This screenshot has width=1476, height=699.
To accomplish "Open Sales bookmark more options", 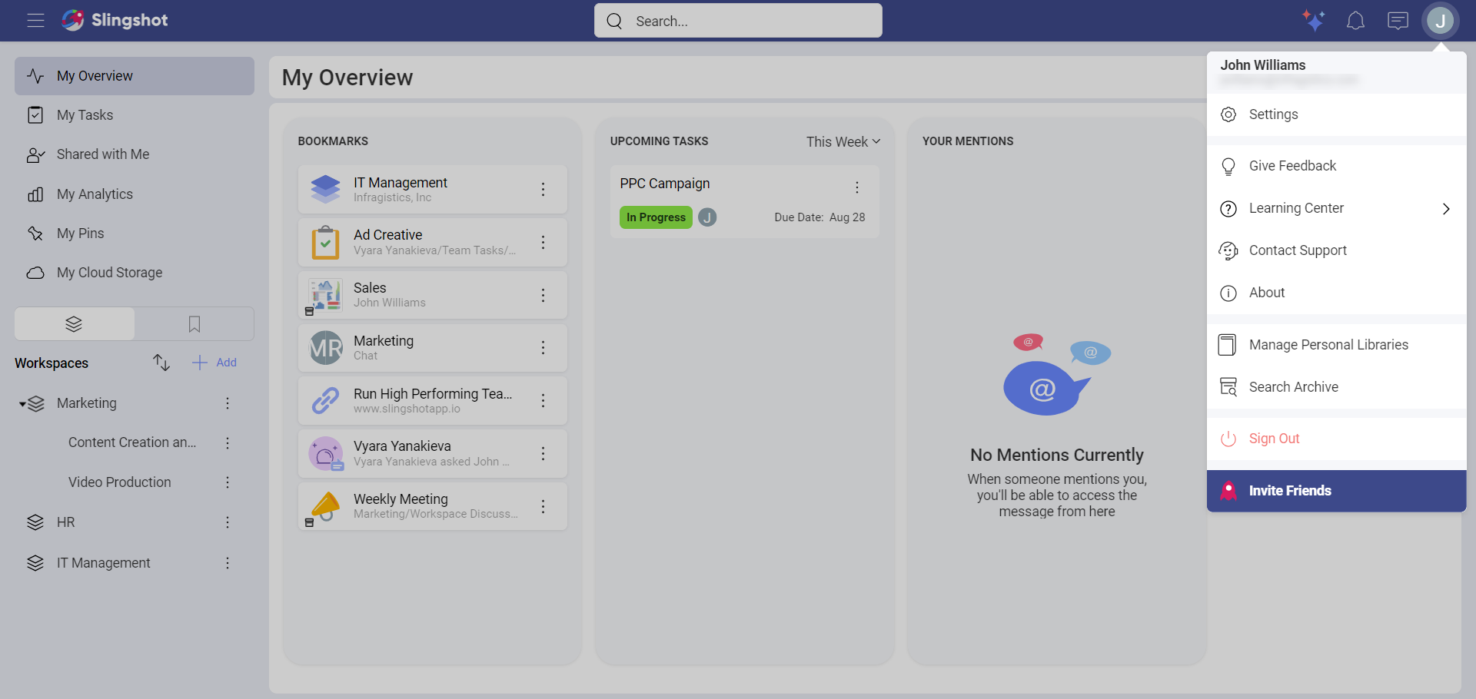I will (543, 295).
